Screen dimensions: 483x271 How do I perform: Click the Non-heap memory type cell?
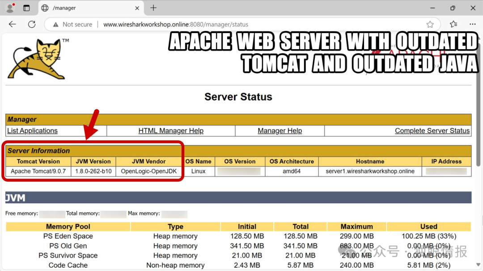click(x=175, y=265)
